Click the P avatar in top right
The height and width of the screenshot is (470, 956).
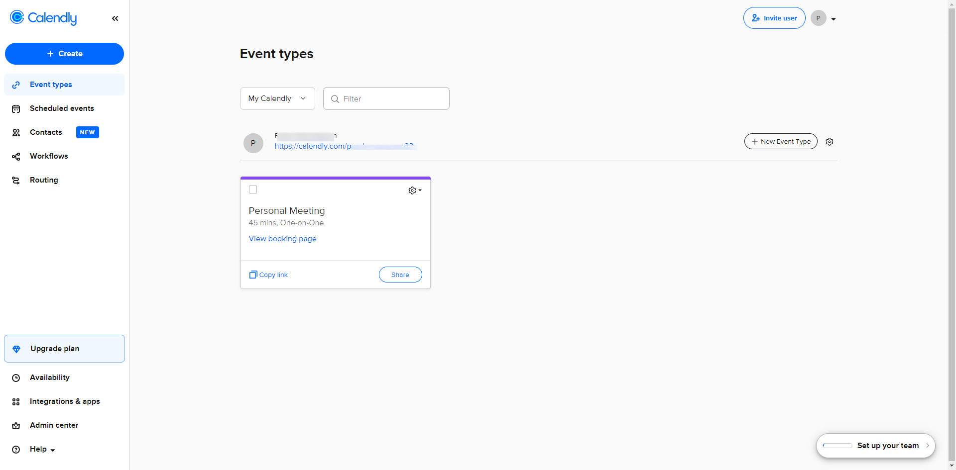[818, 18]
